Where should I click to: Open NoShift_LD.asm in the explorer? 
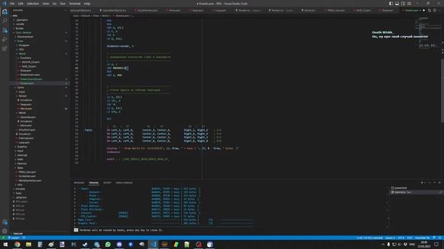click(x=31, y=62)
